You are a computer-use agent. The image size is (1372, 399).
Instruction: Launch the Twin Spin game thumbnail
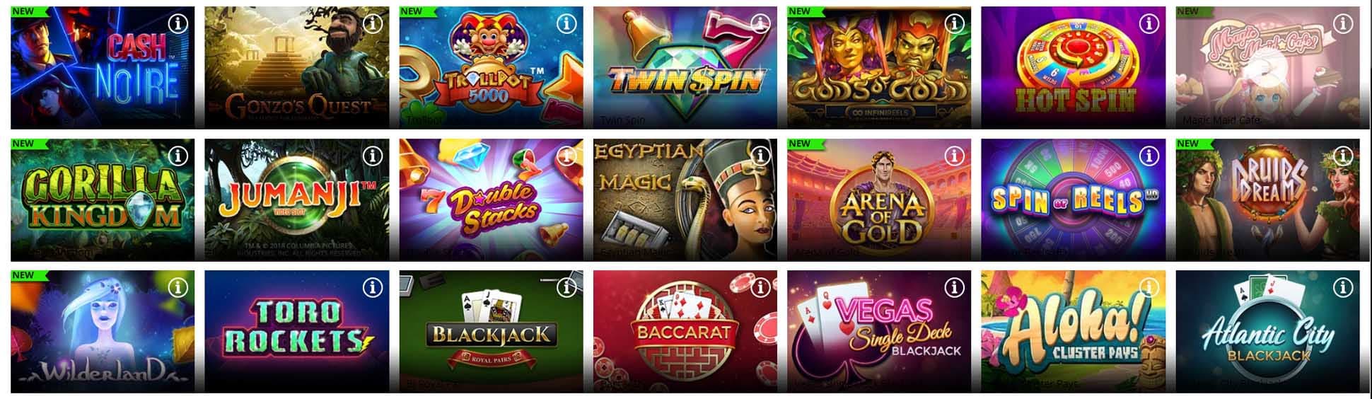point(685,68)
